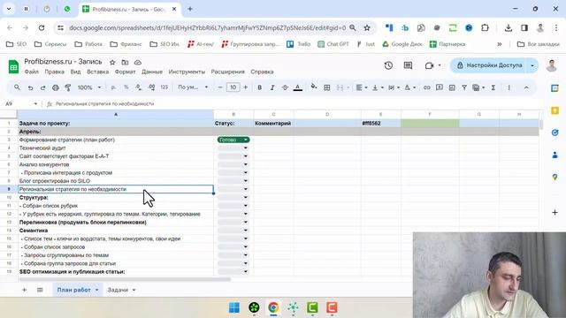Open the all sheets list
566x318 pixels.
tap(40, 290)
